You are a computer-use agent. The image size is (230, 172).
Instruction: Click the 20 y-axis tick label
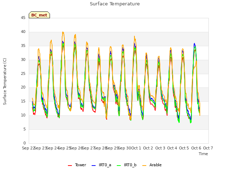(x=23, y=87)
